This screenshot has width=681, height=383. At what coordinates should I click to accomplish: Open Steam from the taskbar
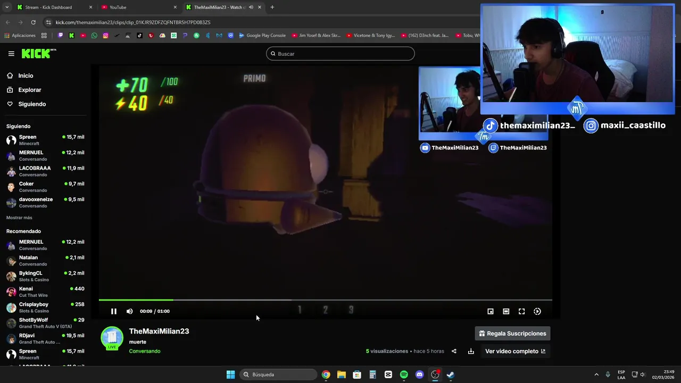click(451, 374)
